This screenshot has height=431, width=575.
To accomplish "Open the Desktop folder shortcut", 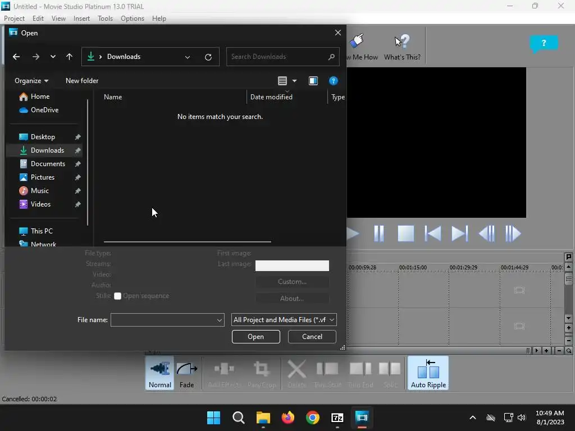I will [x=44, y=137].
